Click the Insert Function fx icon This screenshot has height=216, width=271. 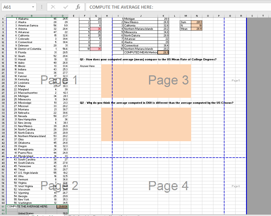(78, 7)
